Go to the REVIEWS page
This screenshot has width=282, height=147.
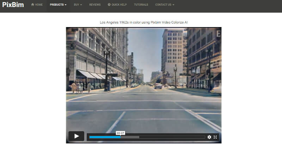[95, 5]
